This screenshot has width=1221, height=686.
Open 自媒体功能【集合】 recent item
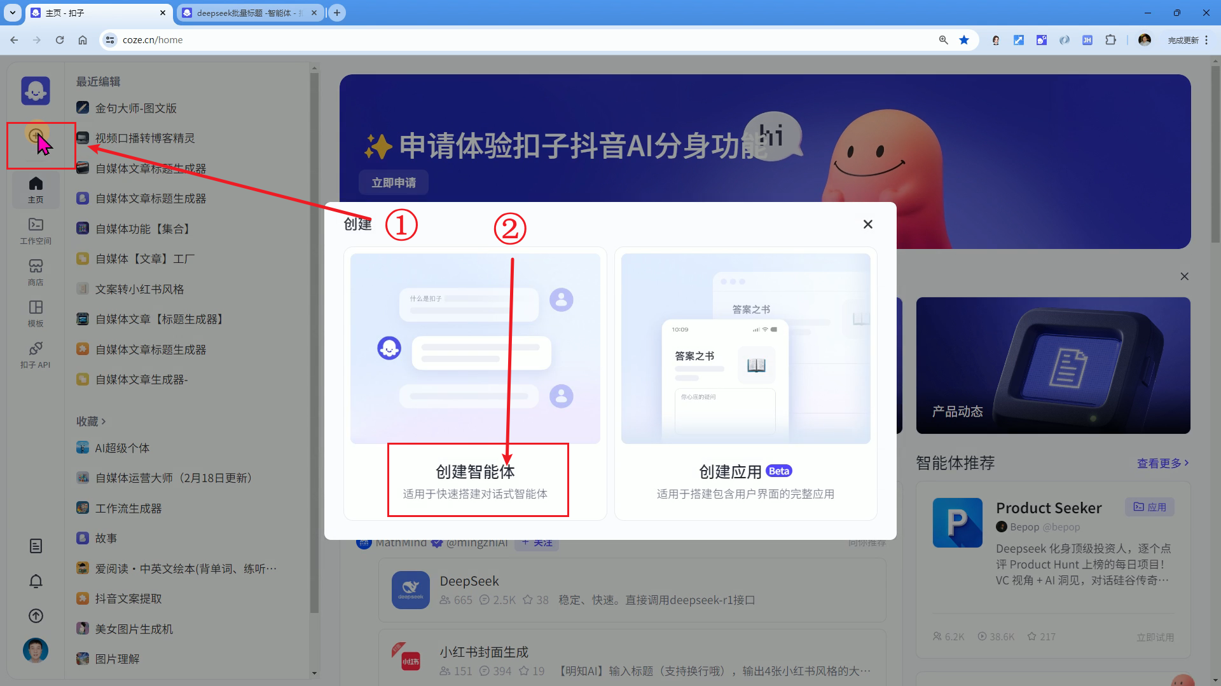tap(142, 229)
